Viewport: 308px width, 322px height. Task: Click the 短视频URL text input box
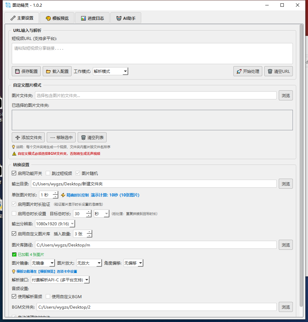pyautogui.click(x=152, y=53)
